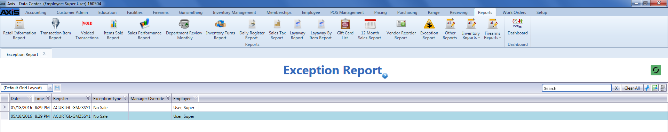Screen dimensions: 668x132
Task: Open Transaction Item Report
Action: tap(55, 30)
